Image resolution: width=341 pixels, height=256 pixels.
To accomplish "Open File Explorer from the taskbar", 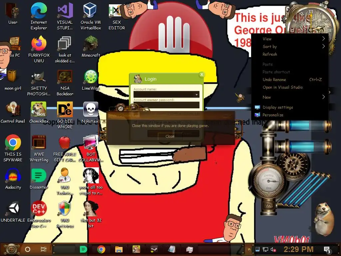I will tap(119, 249).
